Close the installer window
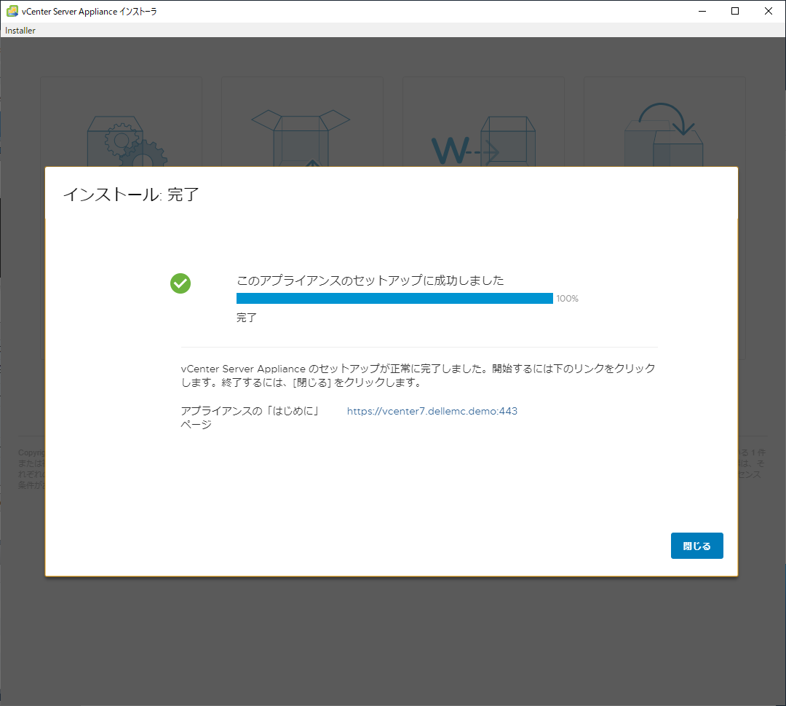Viewport: 786px width, 706px height. (768, 11)
